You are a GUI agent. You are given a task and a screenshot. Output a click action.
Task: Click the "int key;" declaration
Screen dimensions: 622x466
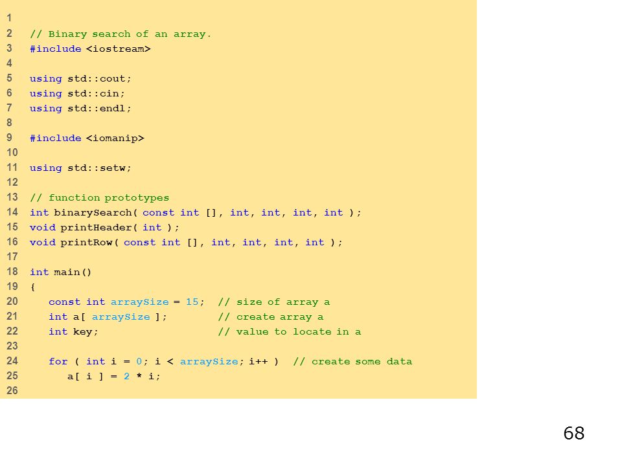coord(73,331)
